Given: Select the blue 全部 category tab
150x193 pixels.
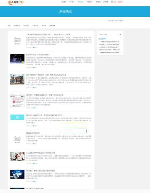Looking at the screenshot, I should click(x=9, y=26).
